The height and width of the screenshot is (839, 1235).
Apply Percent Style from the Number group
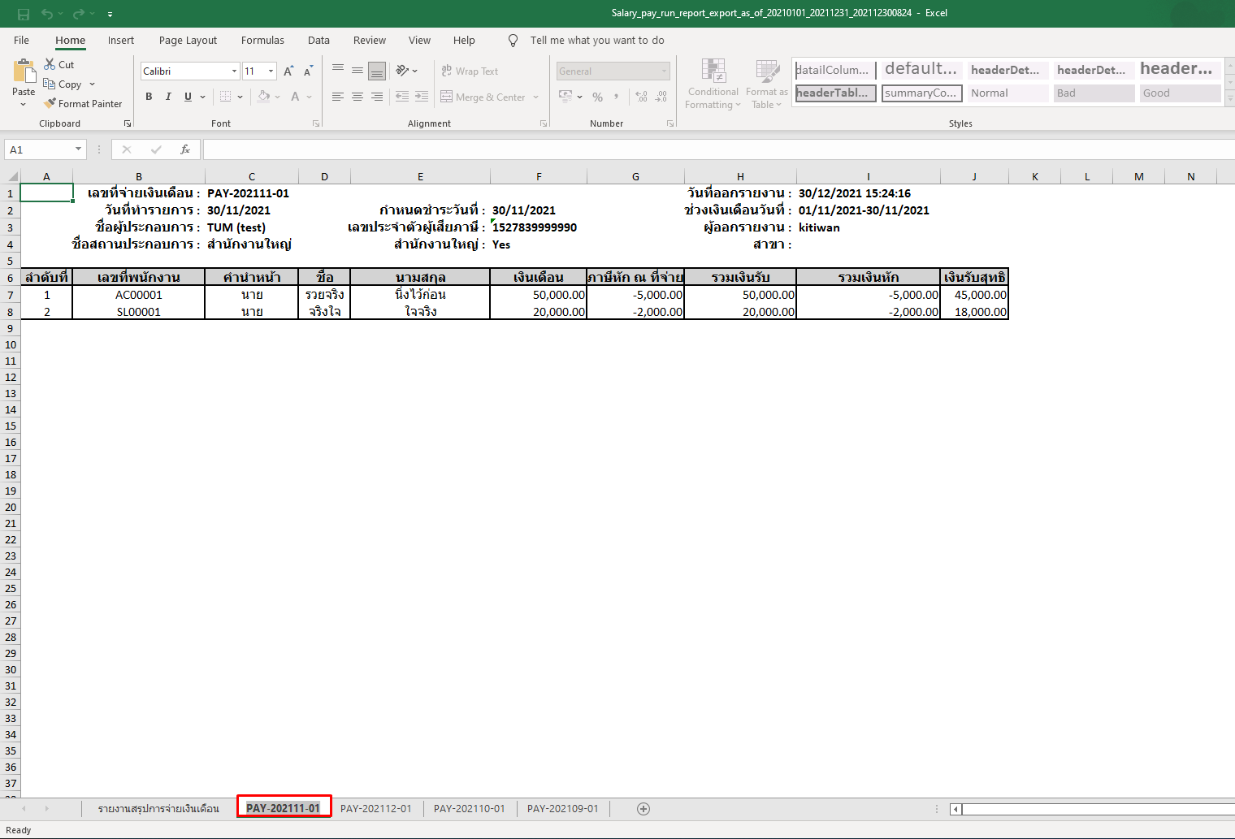click(597, 97)
